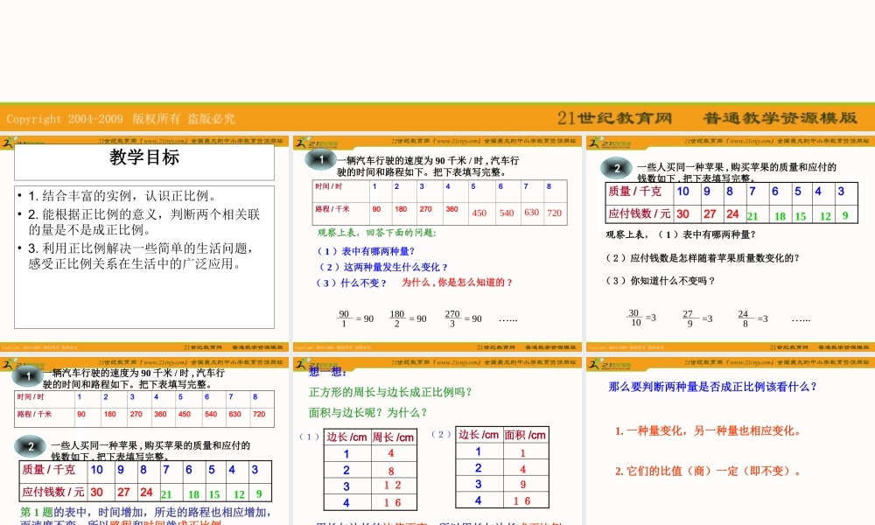875x525 pixels.
Task: Click number 2 badge on the two-table slide
Action: [30, 446]
